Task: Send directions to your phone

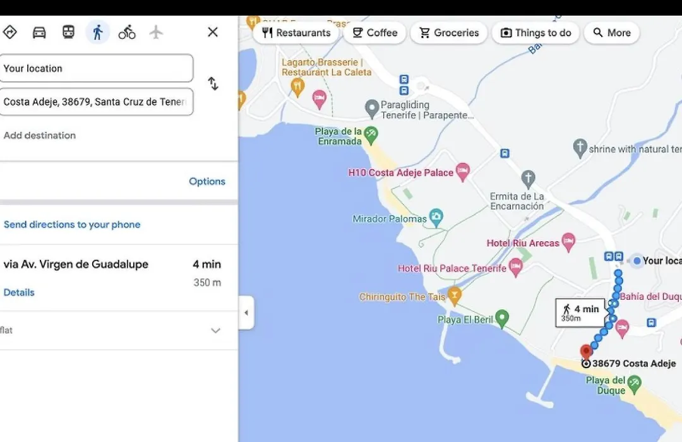Action: pyautogui.click(x=72, y=225)
